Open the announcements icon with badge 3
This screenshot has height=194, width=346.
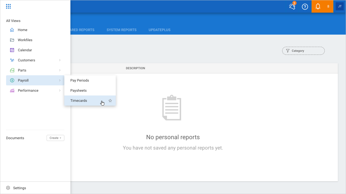(x=292, y=6)
